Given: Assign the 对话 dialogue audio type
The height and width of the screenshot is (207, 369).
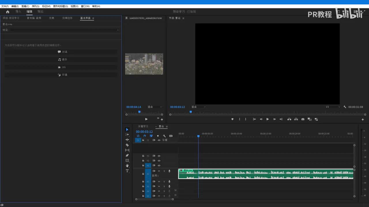Looking at the screenshot, I should [x=61, y=52].
